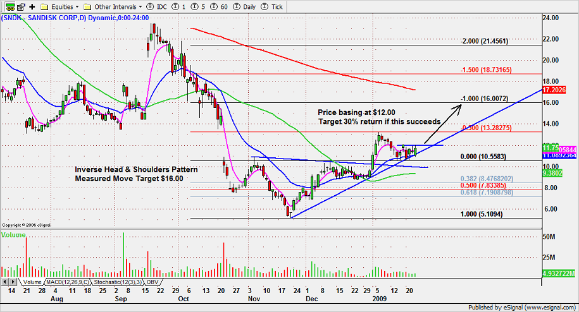Click the left tab-scroll arrow
The height and width of the screenshot is (312, 579).
5,282
